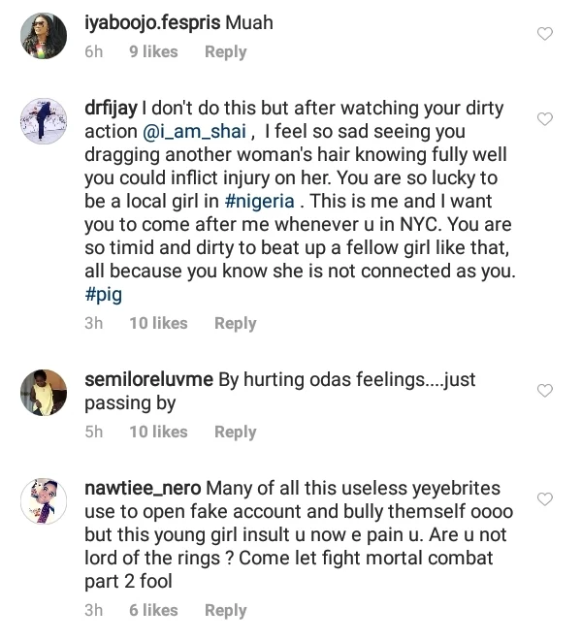
Task: Tap heart icon on drfijay's comment
Action: tap(545, 119)
